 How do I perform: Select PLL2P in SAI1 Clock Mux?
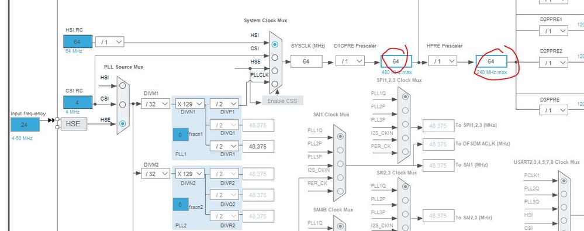tap(340, 150)
